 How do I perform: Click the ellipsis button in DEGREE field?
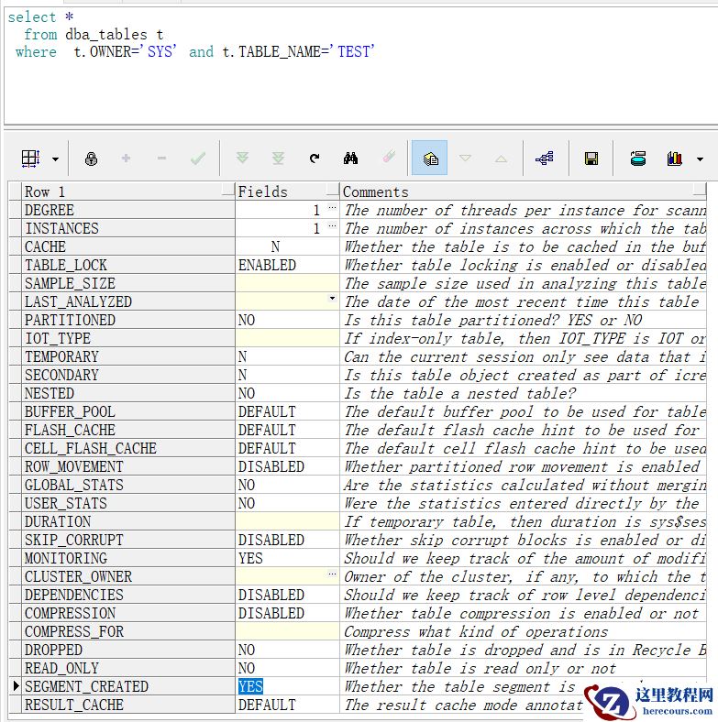[x=332, y=210]
